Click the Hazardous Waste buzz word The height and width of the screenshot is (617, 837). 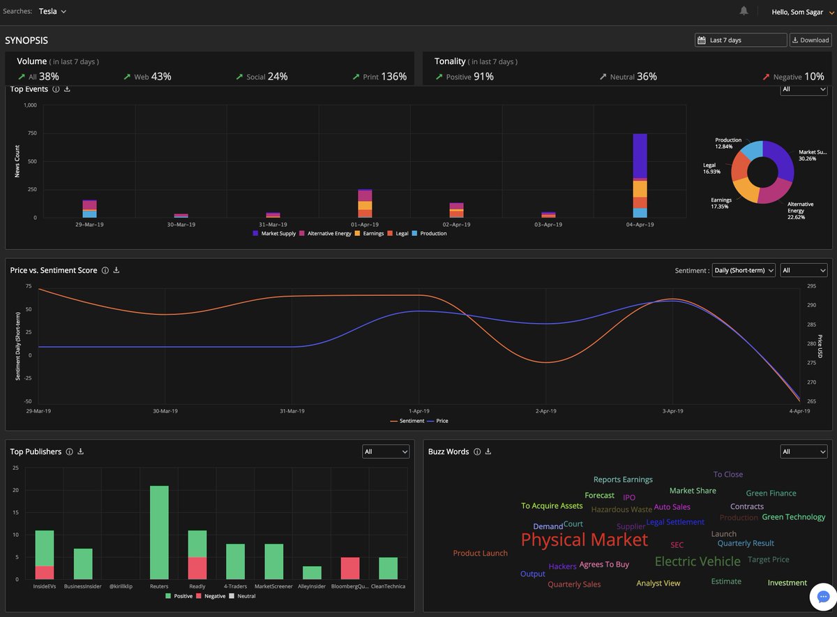(x=621, y=510)
